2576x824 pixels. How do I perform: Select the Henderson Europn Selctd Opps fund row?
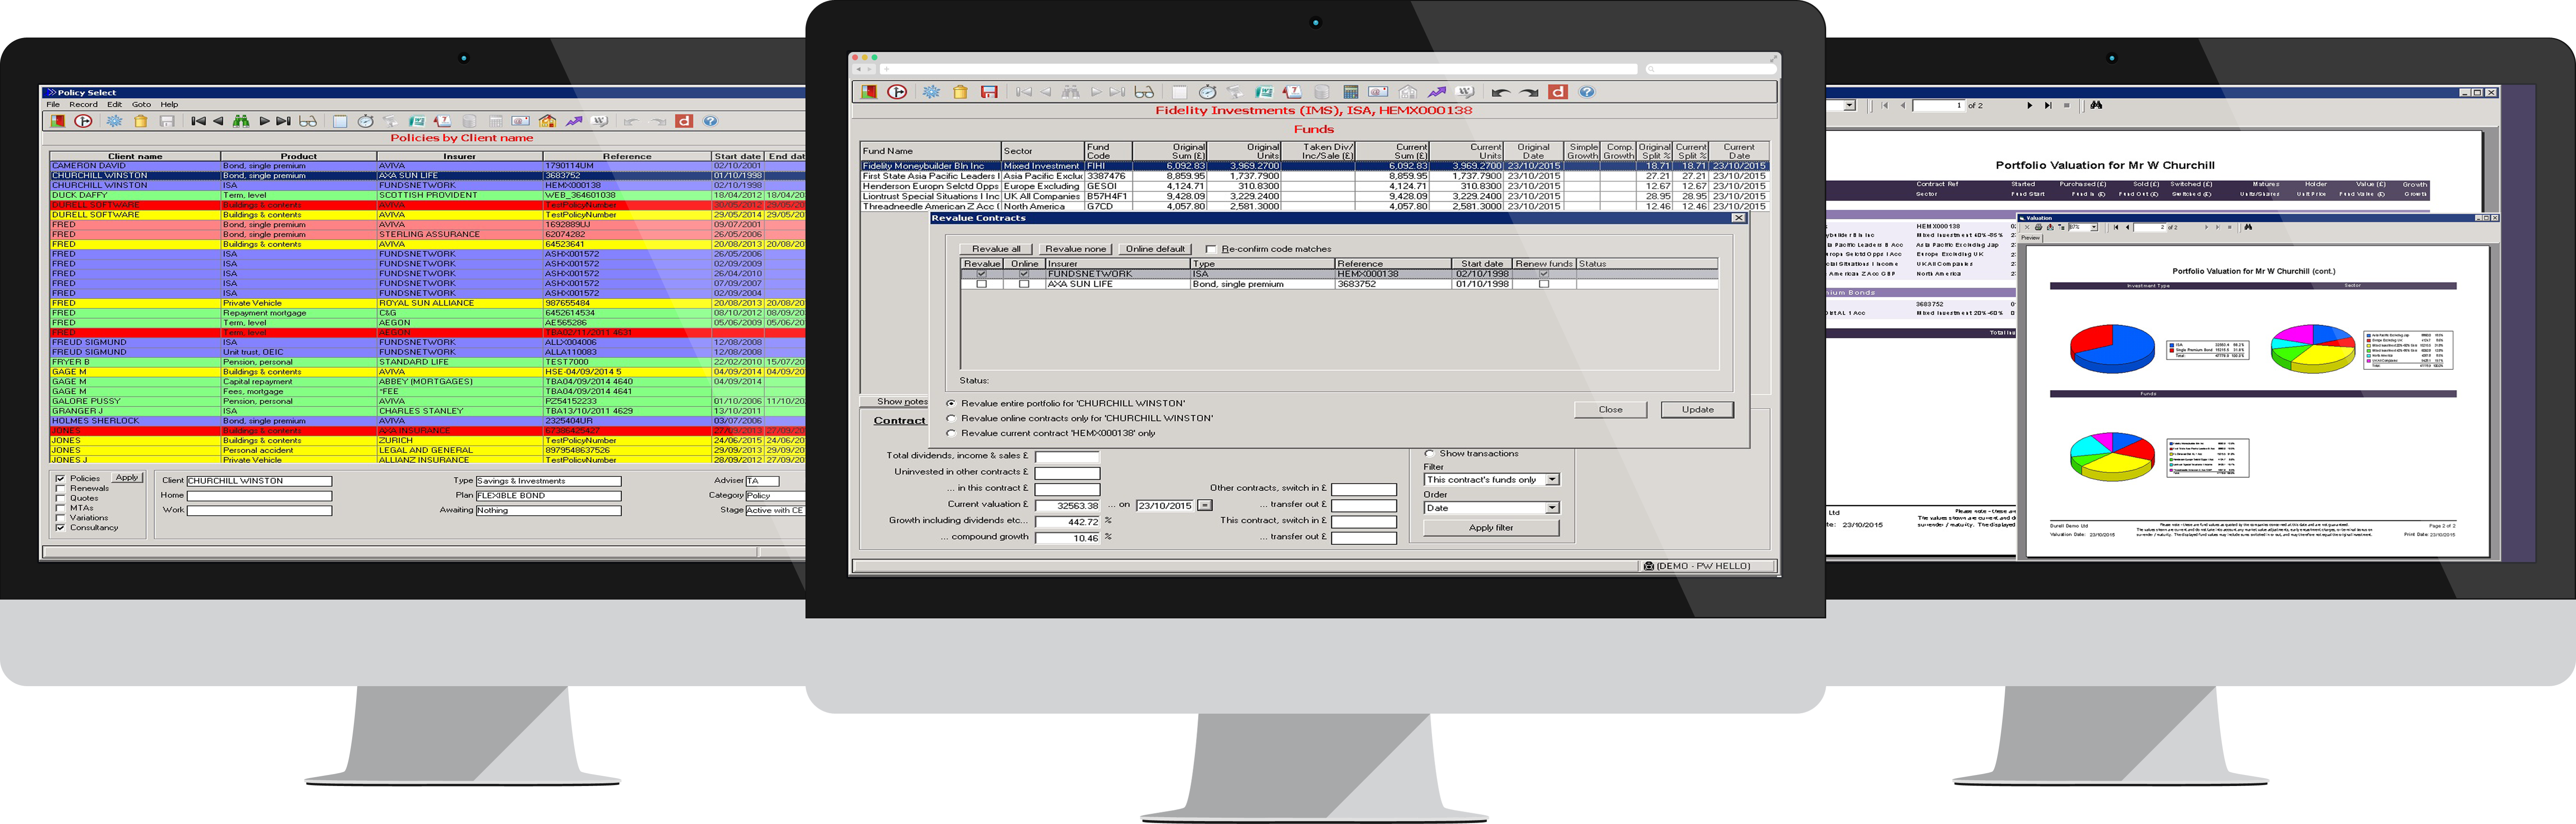point(1314,186)
